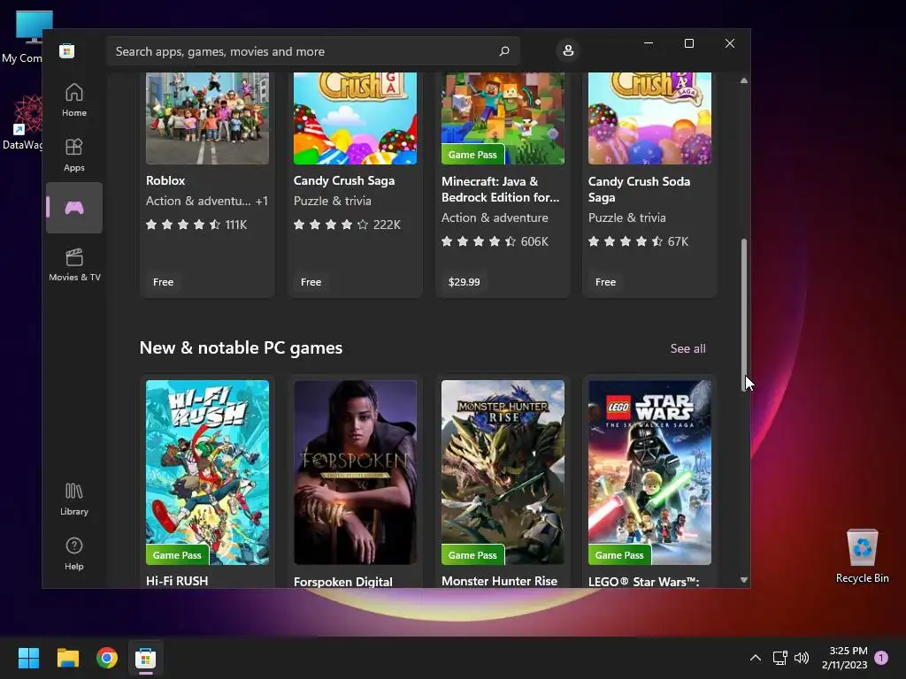Click the $29.99 price on Minecraft

[464, 282]
